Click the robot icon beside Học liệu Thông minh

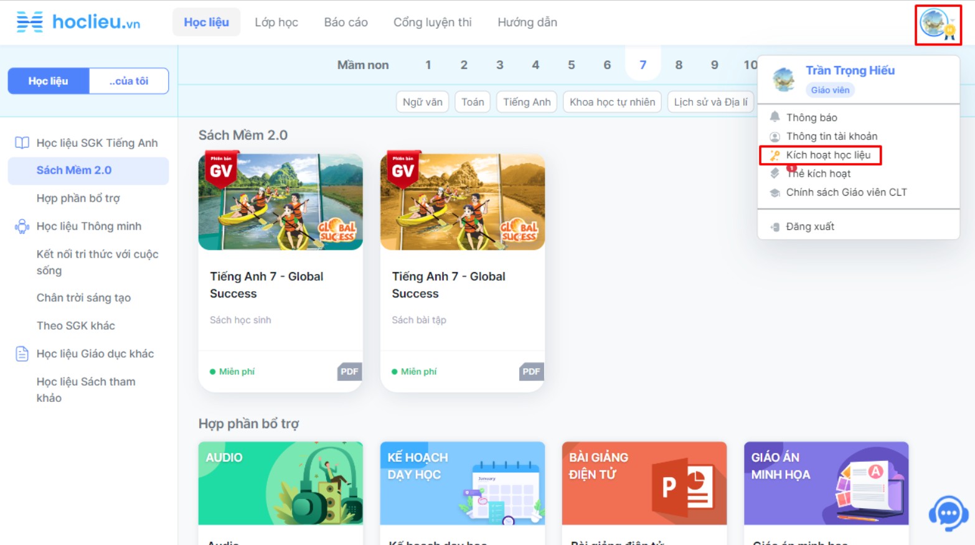click(22, 226)
